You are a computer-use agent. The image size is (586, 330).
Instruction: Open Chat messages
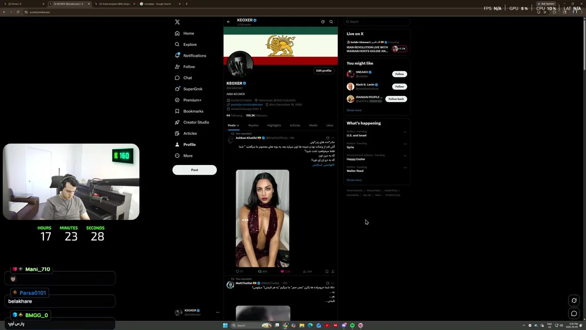(x=184, y=78)
